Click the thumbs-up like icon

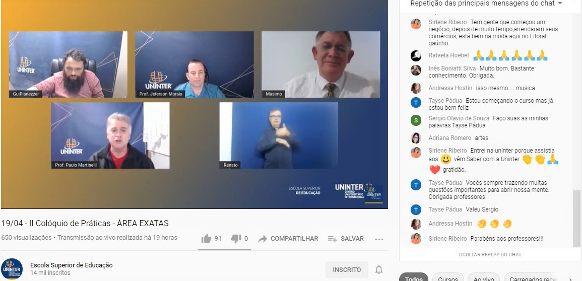pos(206,239)
